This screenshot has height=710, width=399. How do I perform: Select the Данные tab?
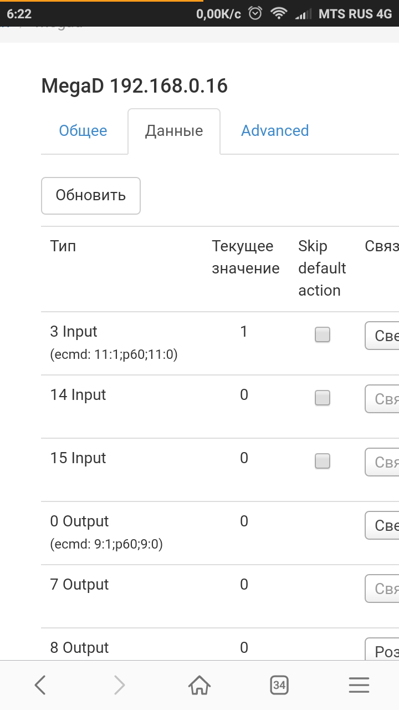point(174,130)
